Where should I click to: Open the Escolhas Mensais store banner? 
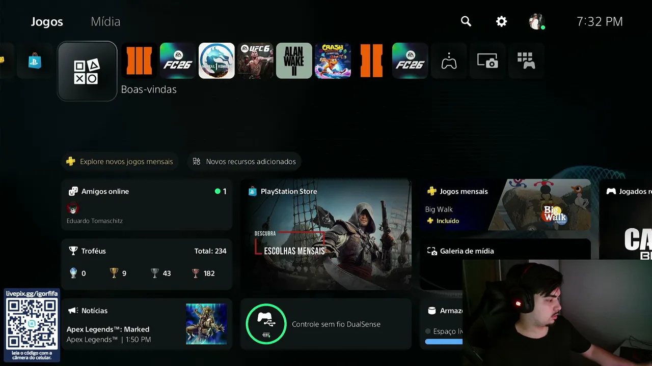tap(326, 234)
